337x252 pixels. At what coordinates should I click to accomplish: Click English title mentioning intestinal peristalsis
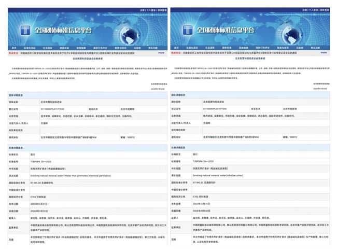(71, 176)
